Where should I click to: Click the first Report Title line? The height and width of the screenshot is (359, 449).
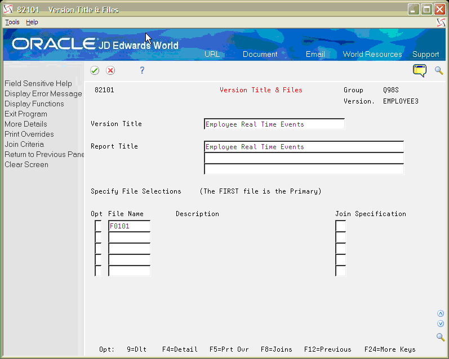(304, 147)
